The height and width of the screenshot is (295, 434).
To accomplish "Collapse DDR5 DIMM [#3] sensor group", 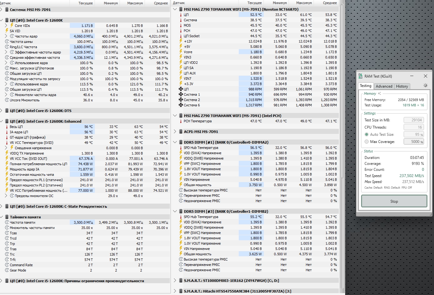I will (175, 211).
